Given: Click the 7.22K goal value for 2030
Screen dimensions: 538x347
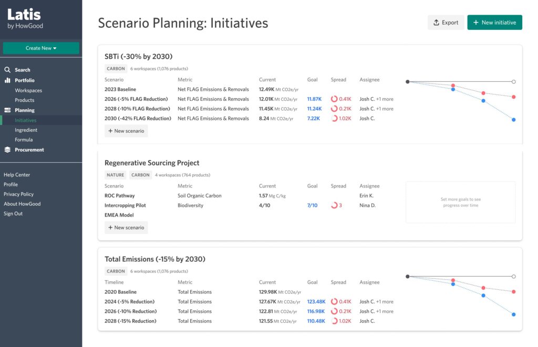Looking at the screenshot, I should pos(313,119).
